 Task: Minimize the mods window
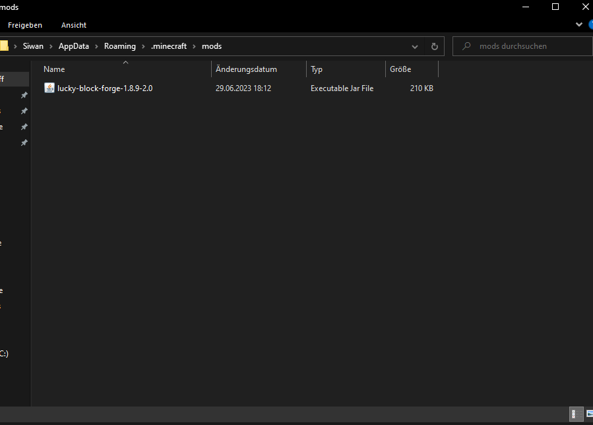(526, 7)
